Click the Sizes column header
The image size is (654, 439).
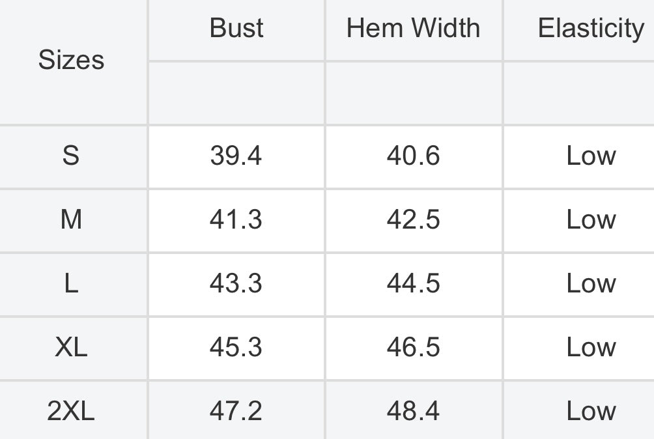click(x=71, y=60)
